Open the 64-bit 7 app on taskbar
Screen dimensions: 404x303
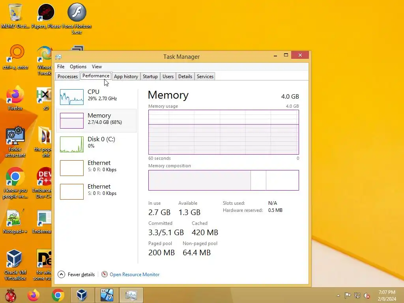[x=107, y=295]
